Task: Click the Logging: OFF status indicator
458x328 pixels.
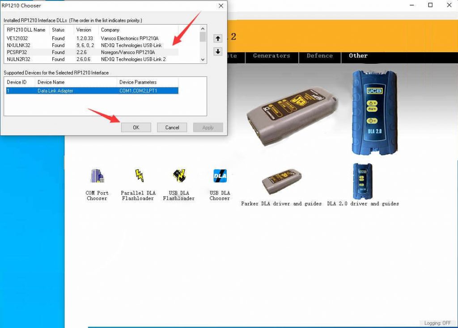Action: point(437,323)
